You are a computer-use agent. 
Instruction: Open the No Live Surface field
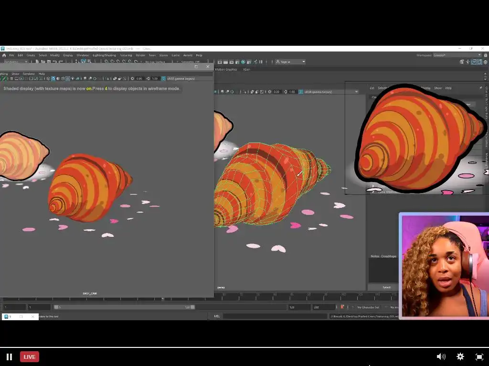[155, 62]
